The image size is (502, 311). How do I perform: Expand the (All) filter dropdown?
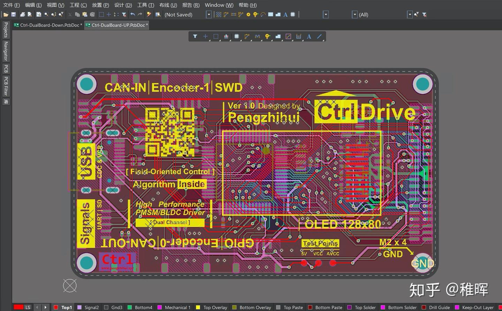coord(410,15)
